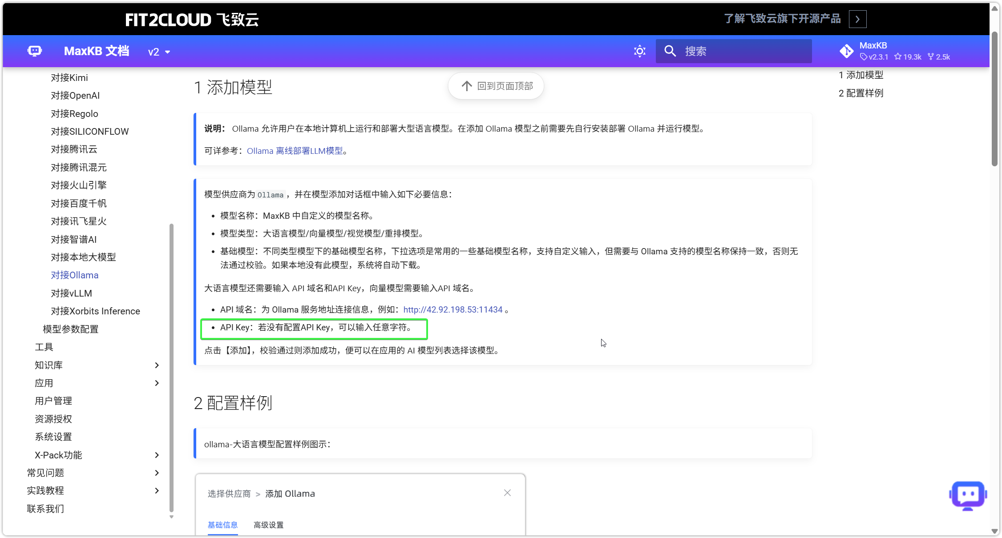Open the chatbot assistant floating icon
Screen dimensions: 1002x538
point(968,495)
